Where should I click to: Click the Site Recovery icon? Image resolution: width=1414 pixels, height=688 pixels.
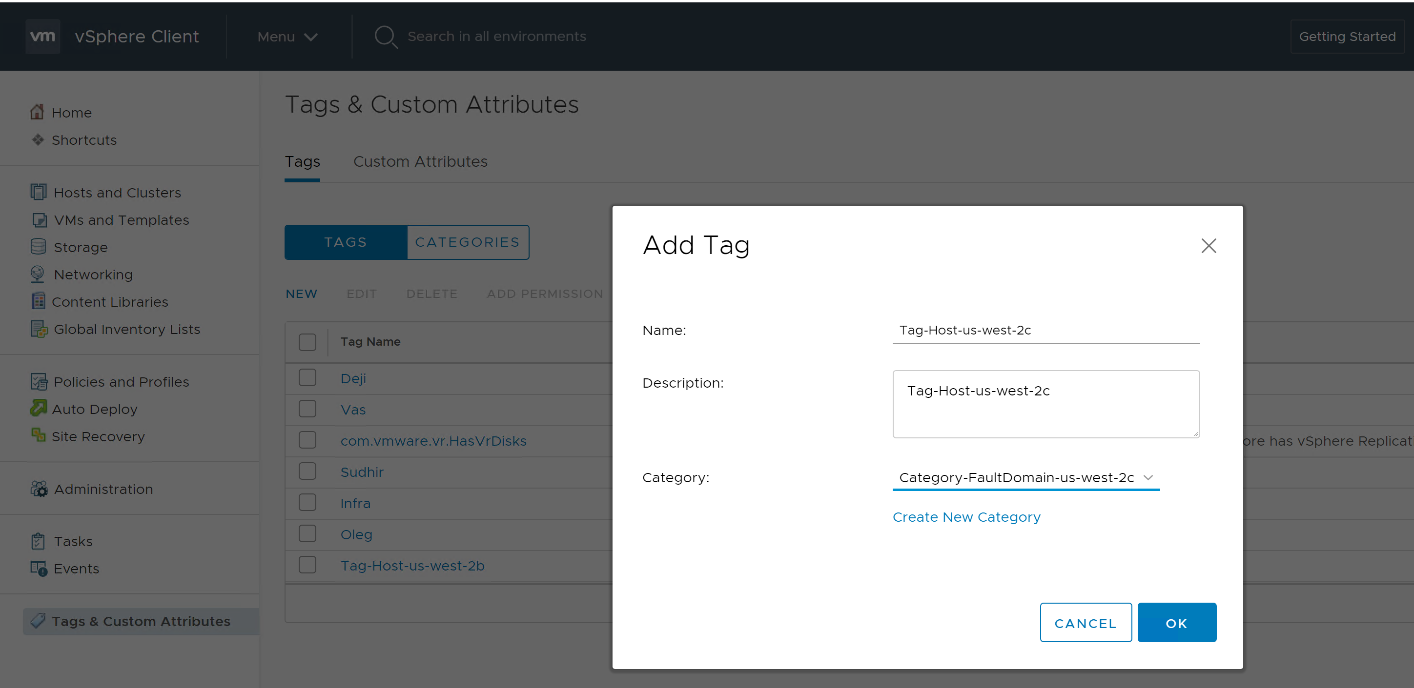(39, 435)
